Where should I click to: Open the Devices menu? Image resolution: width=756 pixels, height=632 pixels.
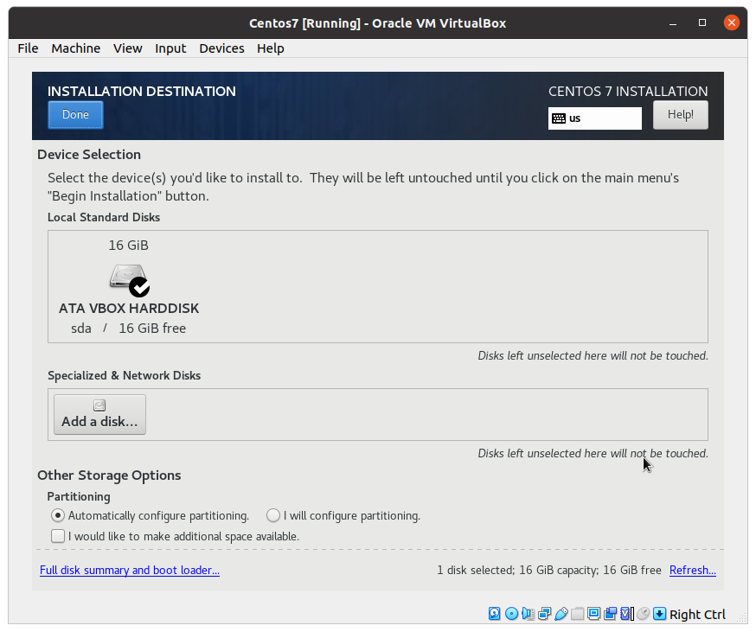pyautogui.click(x=221, y=48)
